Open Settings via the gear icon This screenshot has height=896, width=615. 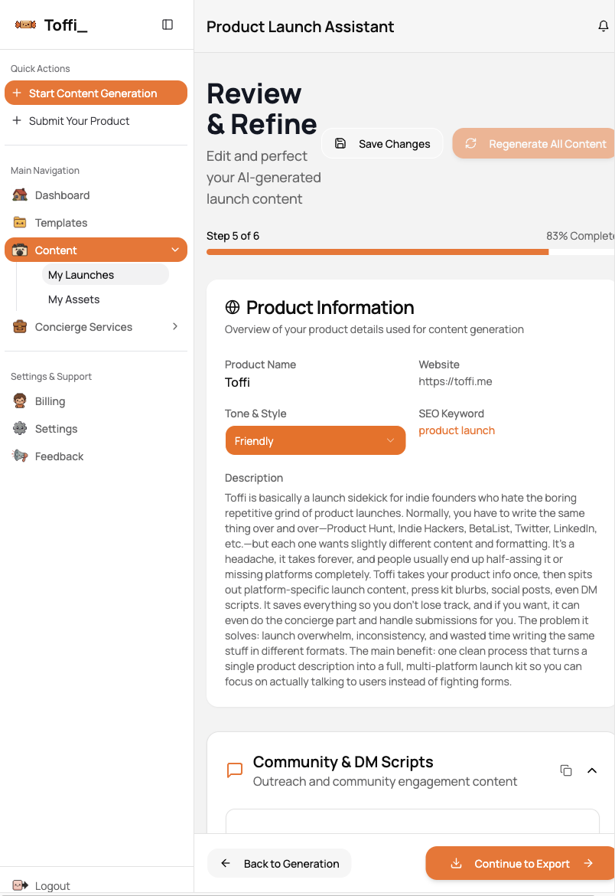coord(20,429)
